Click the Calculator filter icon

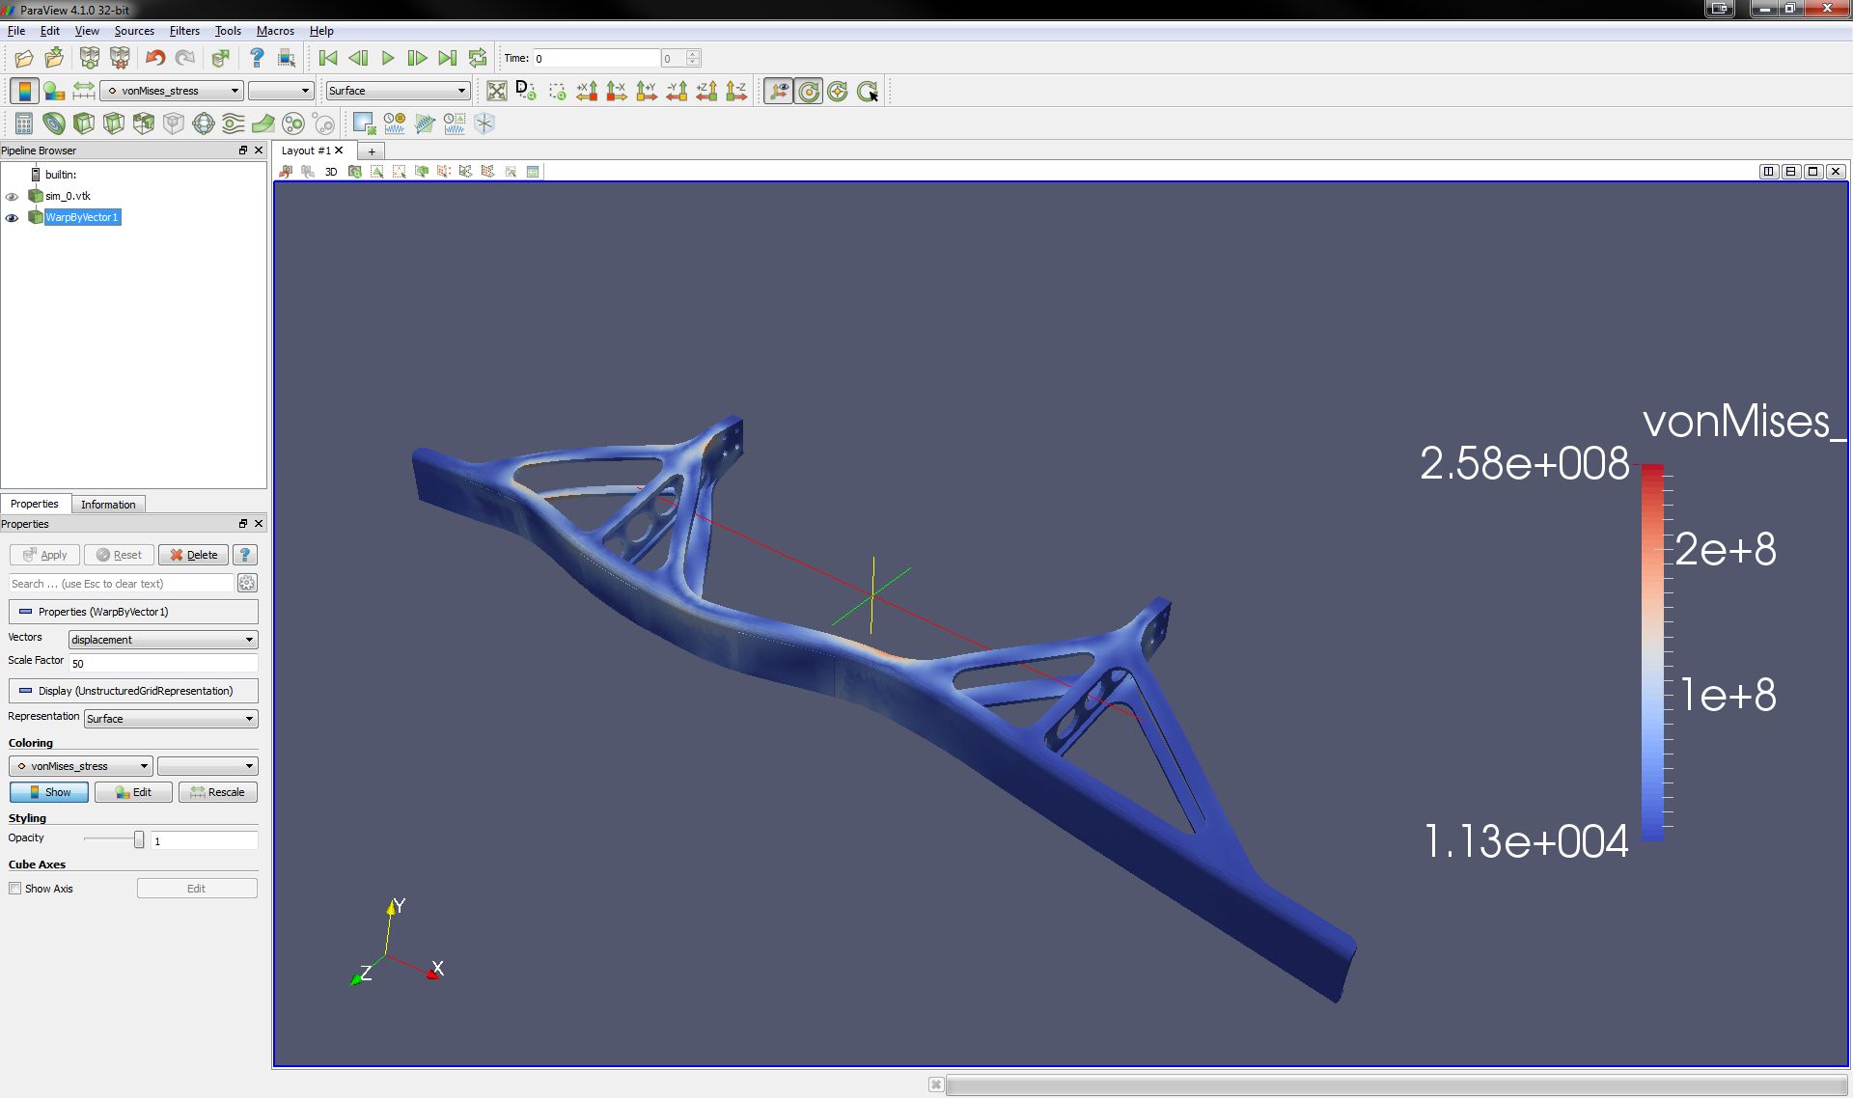[24, 124]
